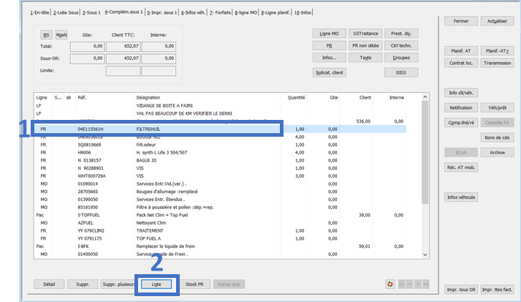Open the 2-Liste Sous tab

pos(66,12)
